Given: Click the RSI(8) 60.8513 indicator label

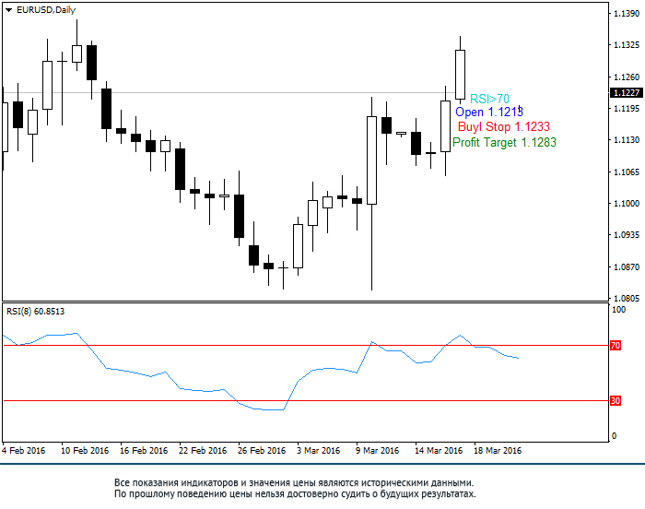Looking at the screenshot, I should pyautogui.click(x=35, y=312).
